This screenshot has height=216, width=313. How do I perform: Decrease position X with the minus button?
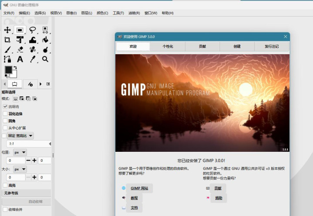point(28,160)
